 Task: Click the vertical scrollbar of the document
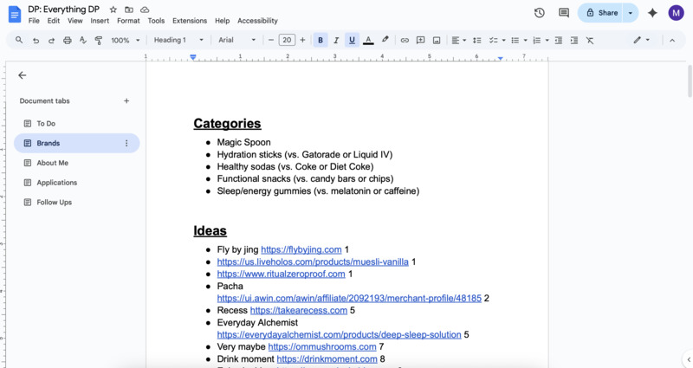[x=690, y=81]
